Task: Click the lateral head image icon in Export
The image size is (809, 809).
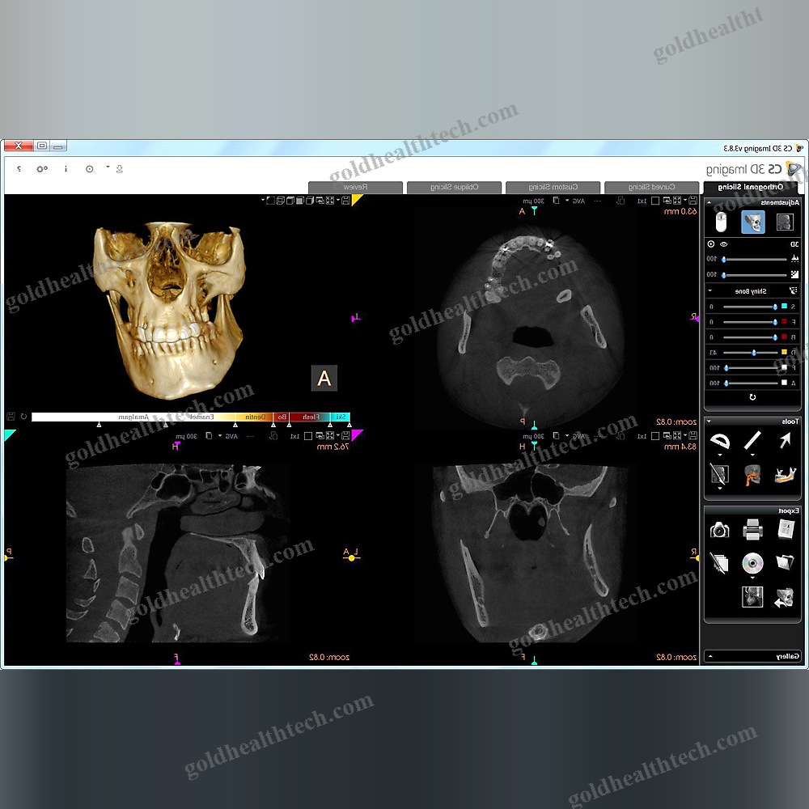Action: coord(752,597)
